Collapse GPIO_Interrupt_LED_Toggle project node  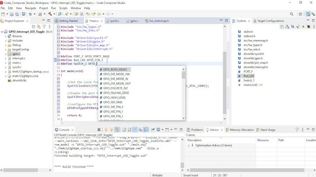(2, 31)
